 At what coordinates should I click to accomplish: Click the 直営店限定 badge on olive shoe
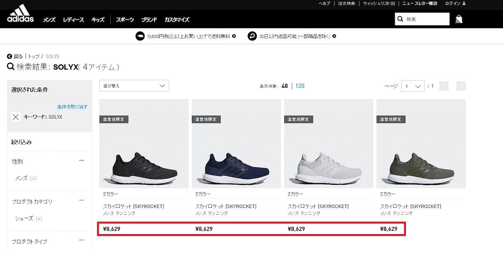point(391,119)
